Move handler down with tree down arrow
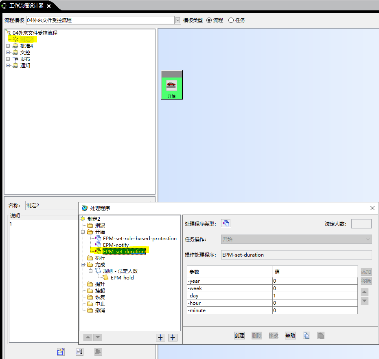 98,337
